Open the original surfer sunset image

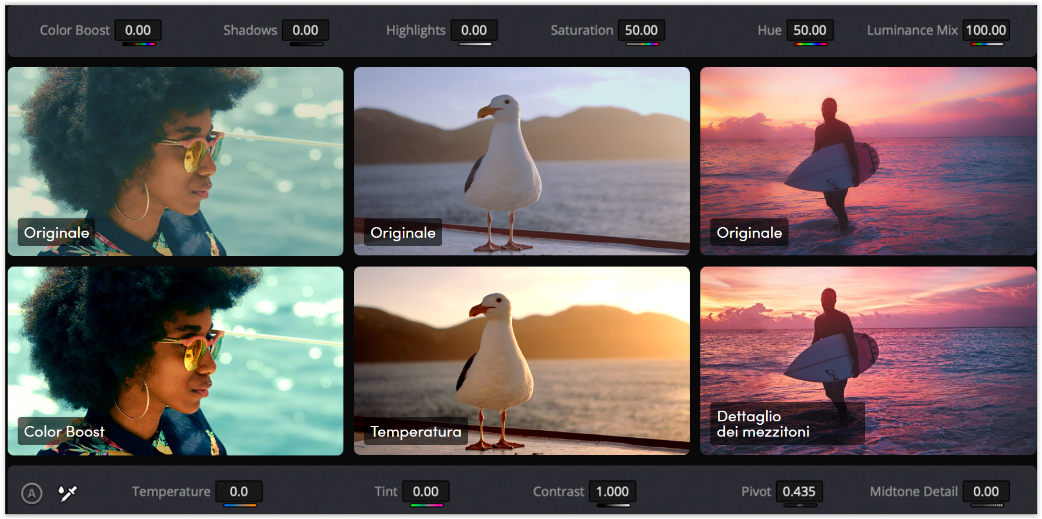(868, 161)
